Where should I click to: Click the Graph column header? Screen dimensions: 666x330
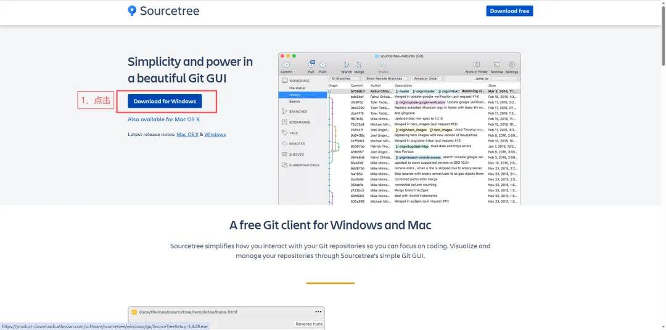(333, 85)
